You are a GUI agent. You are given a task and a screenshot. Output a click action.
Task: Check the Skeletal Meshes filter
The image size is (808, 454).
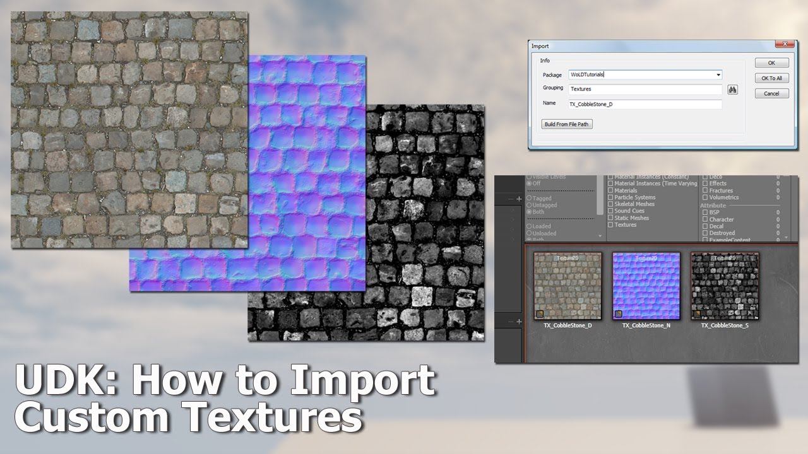pyautogui.click(x=610, y=204)
